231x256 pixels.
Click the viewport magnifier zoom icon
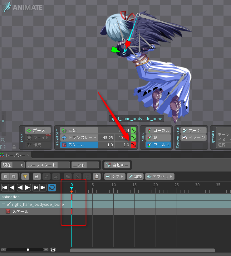point(3,140)
